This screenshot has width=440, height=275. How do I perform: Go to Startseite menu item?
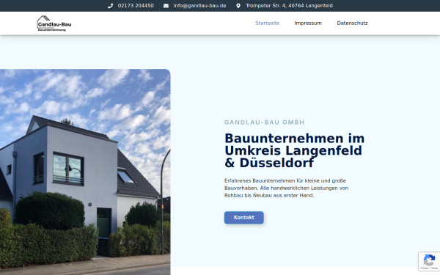[x=268, y=23]
